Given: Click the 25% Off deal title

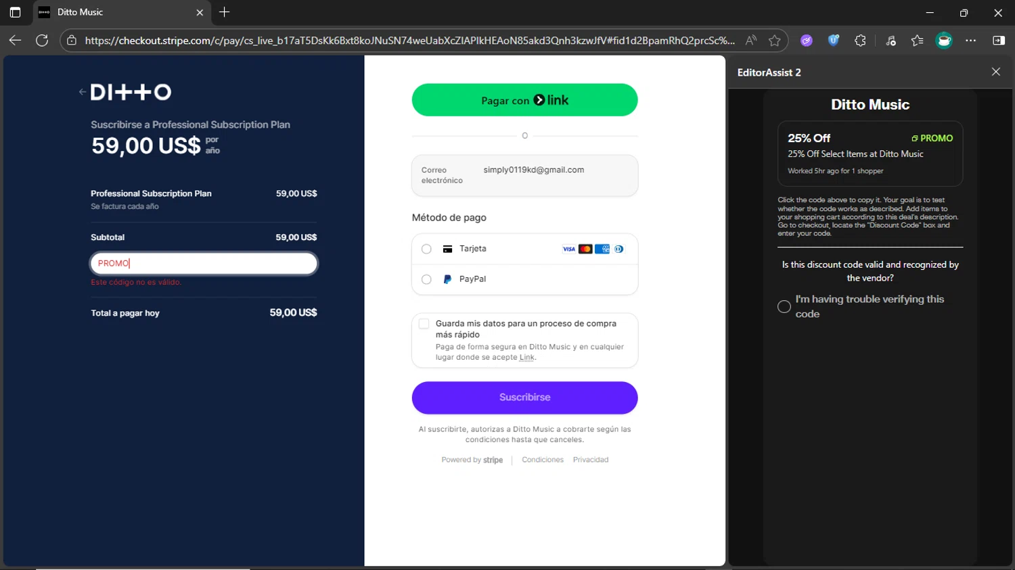Looking at the screenshot, I should click(x=809, y=138).
